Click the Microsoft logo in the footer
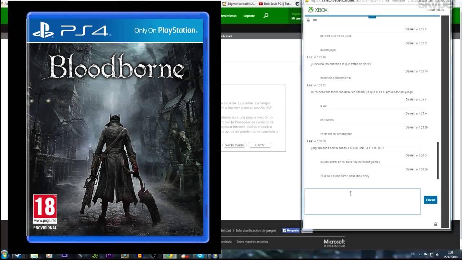 coord(334,242)
